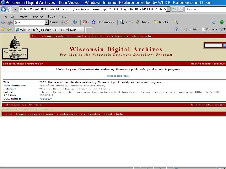226x169 pixels.
Task: Click the top 'my favorites' link
Action: tap(119, 36)
